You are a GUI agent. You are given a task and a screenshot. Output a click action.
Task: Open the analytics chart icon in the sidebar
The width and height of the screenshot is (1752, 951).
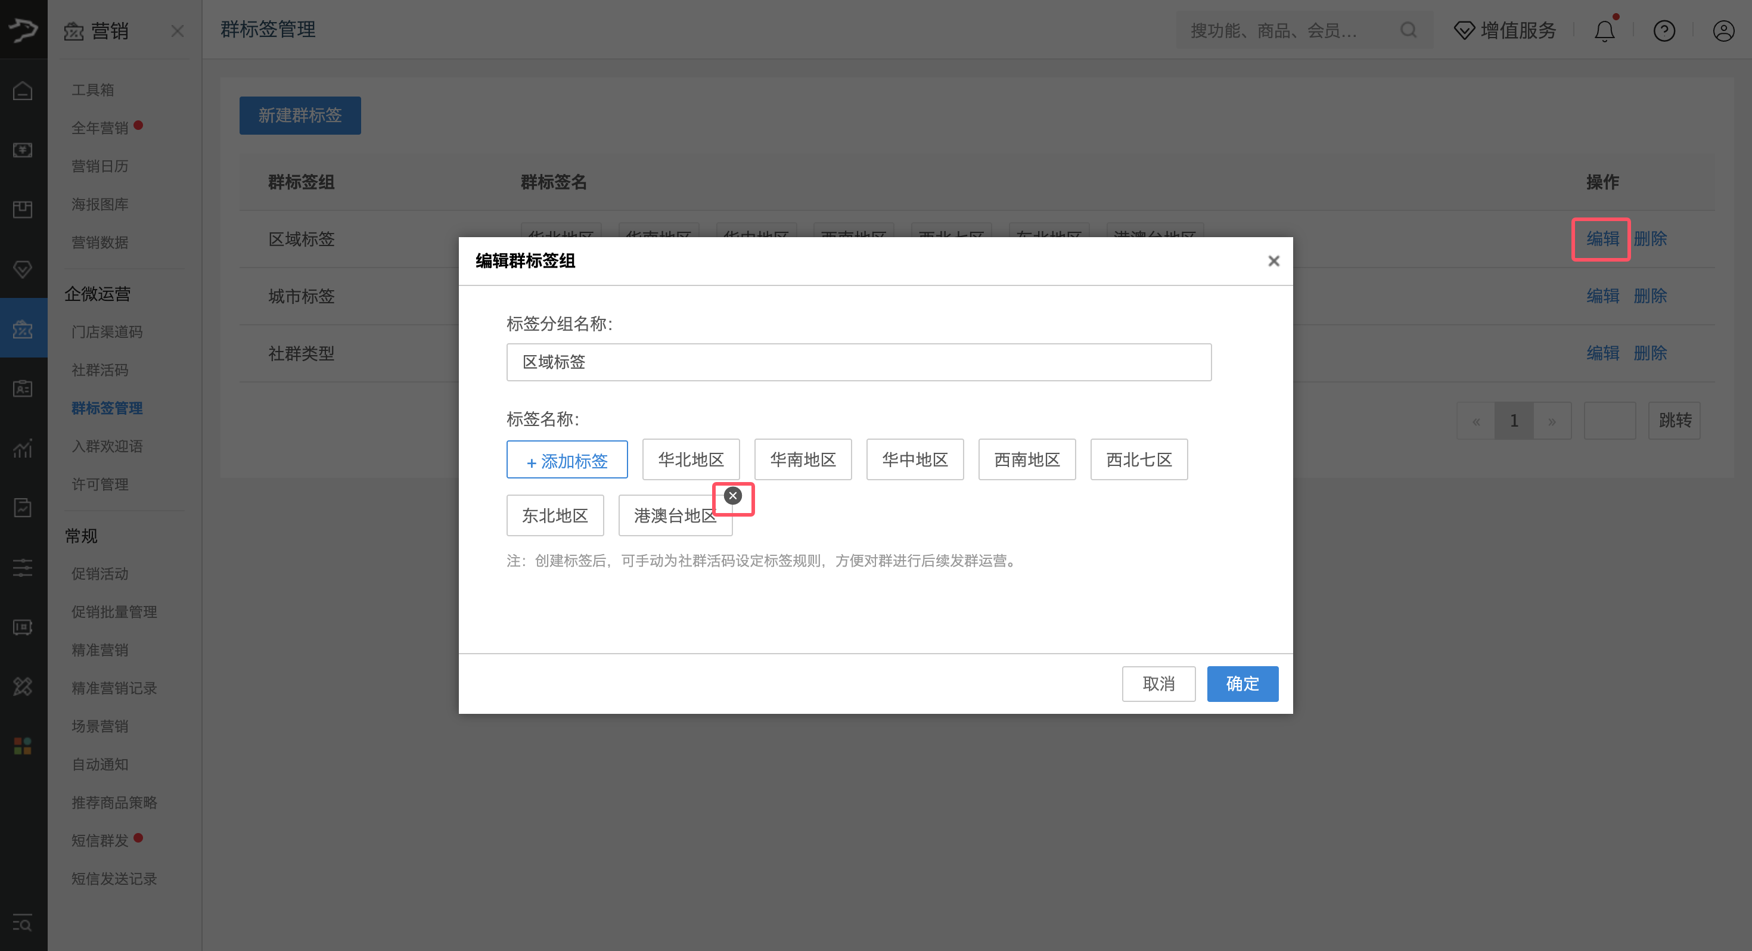click(23, 448)
